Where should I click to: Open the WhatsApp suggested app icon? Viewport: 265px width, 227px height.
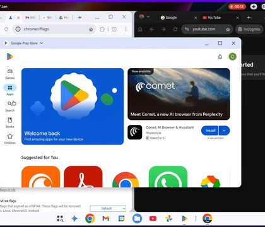pos(168,177)
